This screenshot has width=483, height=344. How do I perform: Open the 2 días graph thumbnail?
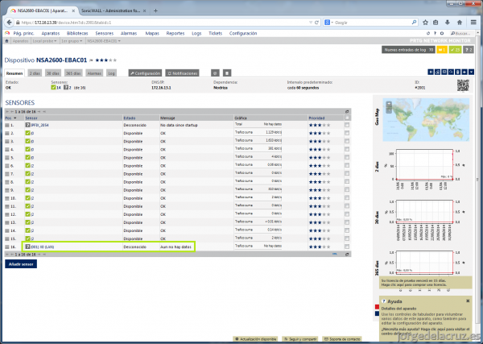[424, 166]
